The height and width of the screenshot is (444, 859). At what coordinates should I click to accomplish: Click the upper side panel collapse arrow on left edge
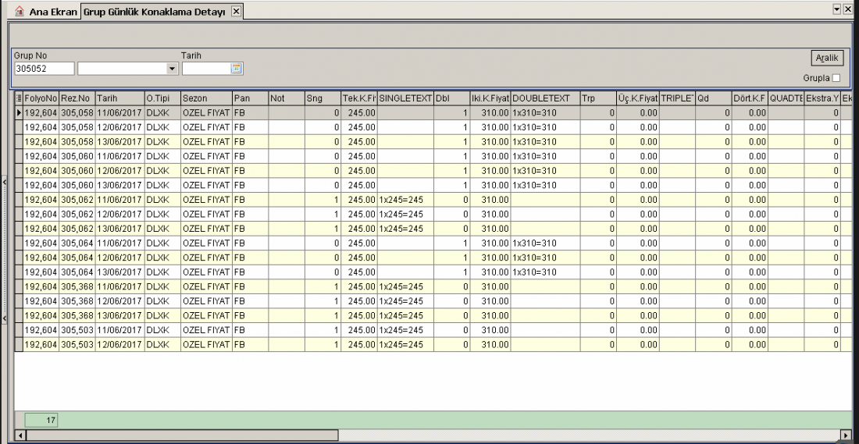coord(4,181)
